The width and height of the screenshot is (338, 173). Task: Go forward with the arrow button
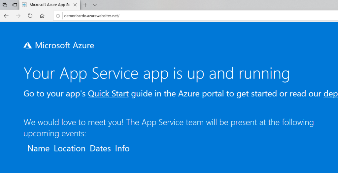[18, 16]
